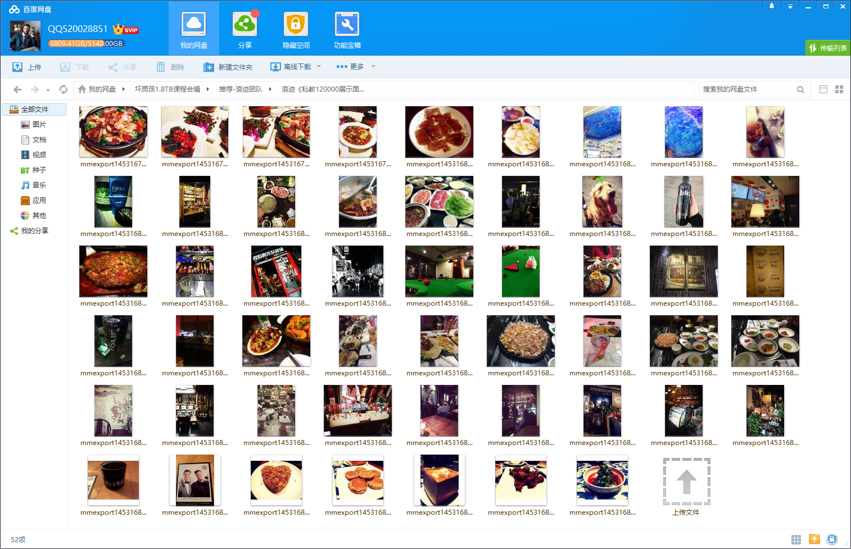The height and width of the screenshot is (549, 851).
Task: Click the storage usage bar 3809.41GB/5140.00GB
Action: tap(86, 43)
